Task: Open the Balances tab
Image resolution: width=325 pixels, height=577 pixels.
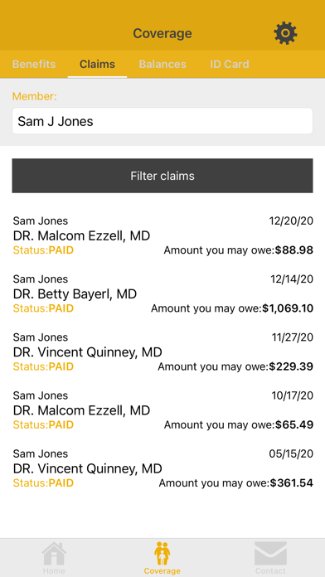Action: tap(162, 64)
